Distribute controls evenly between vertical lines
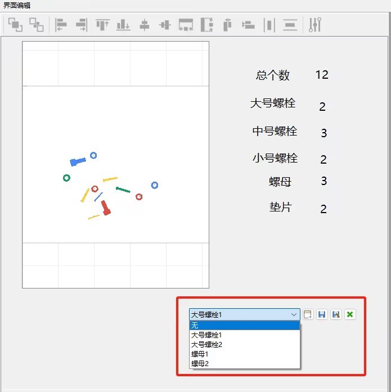Screen dimensions: 391x392 pyautogui.click(x=269, y=25)
